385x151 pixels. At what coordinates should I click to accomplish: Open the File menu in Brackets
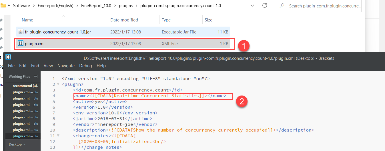pos(11,66)
